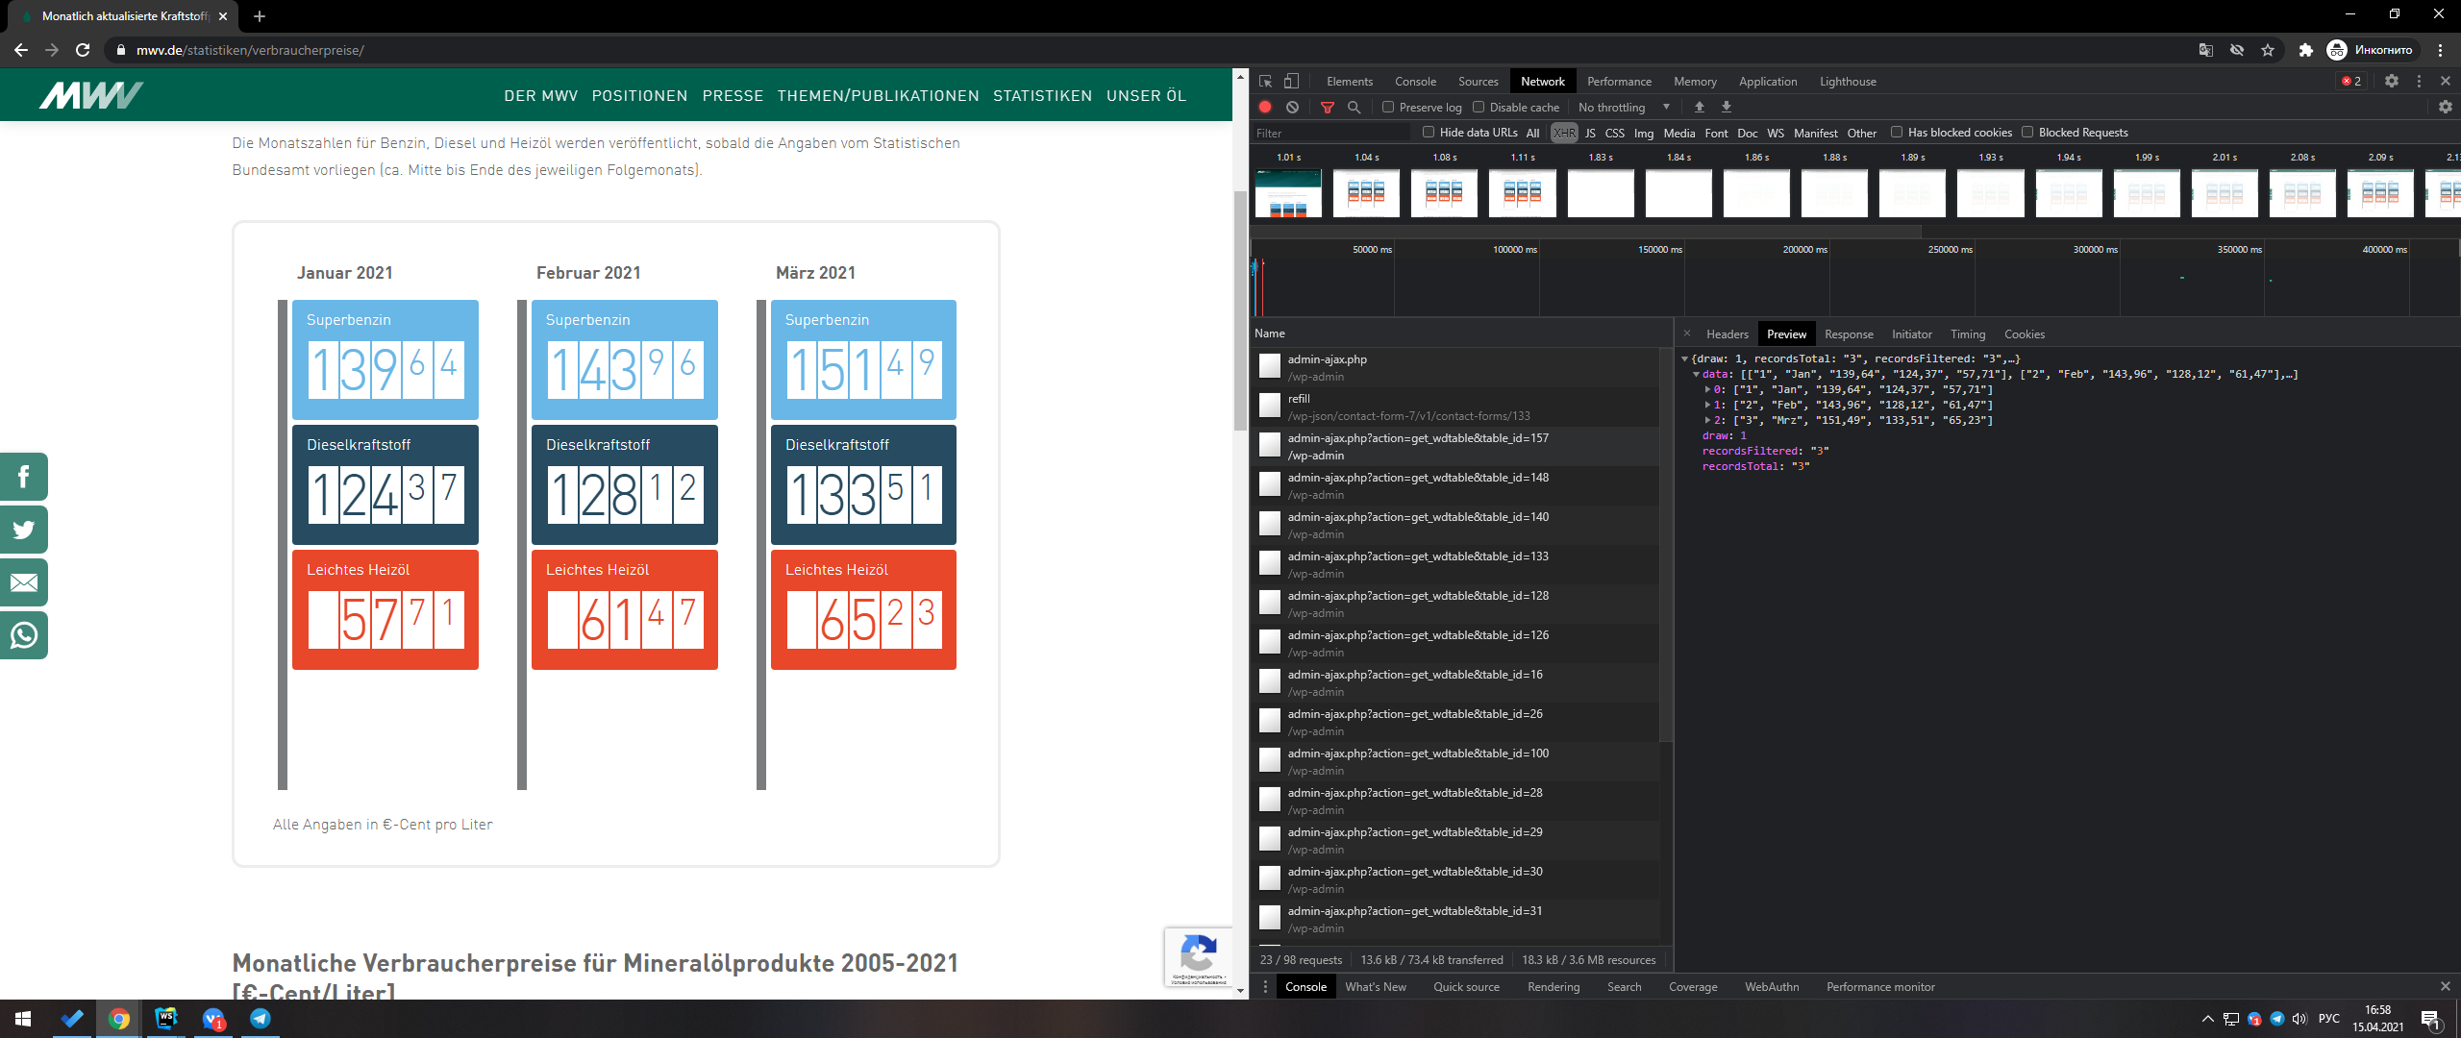
Task: Open Telegram from the taskbar
Action: coord(261,1019)
